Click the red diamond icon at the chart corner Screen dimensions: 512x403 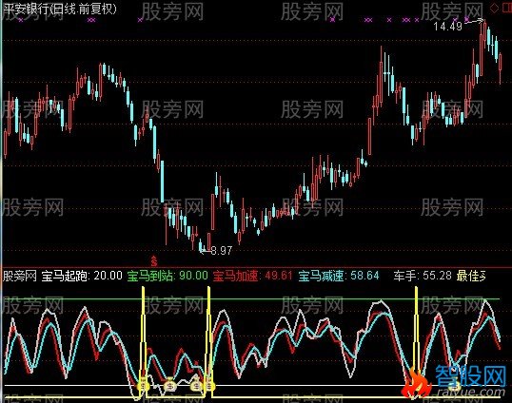[x=495, y=9]
